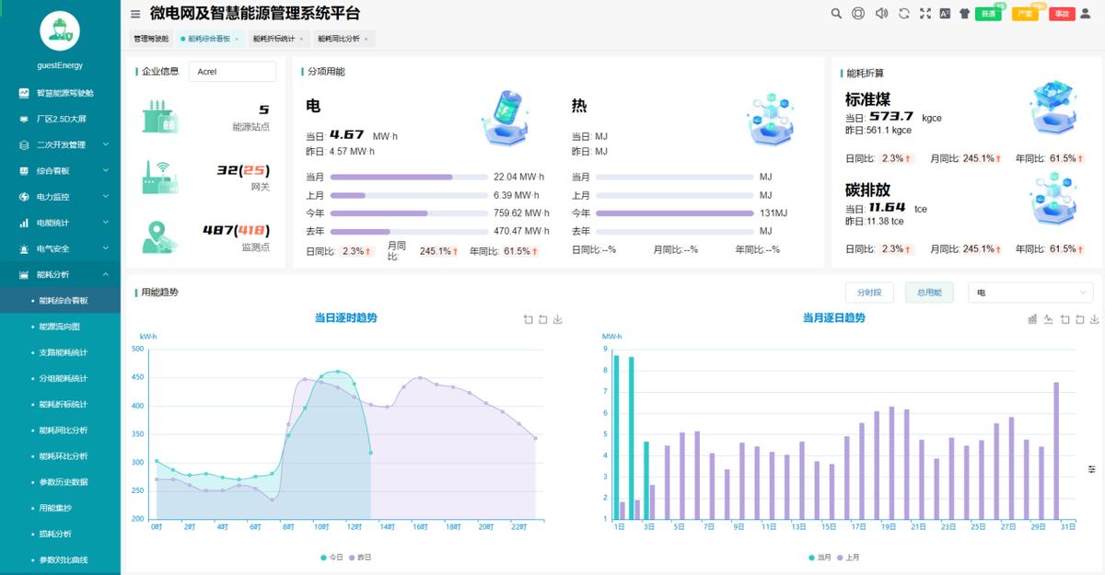Open 分组能耗统计 in the sidebar

[60, 378]
